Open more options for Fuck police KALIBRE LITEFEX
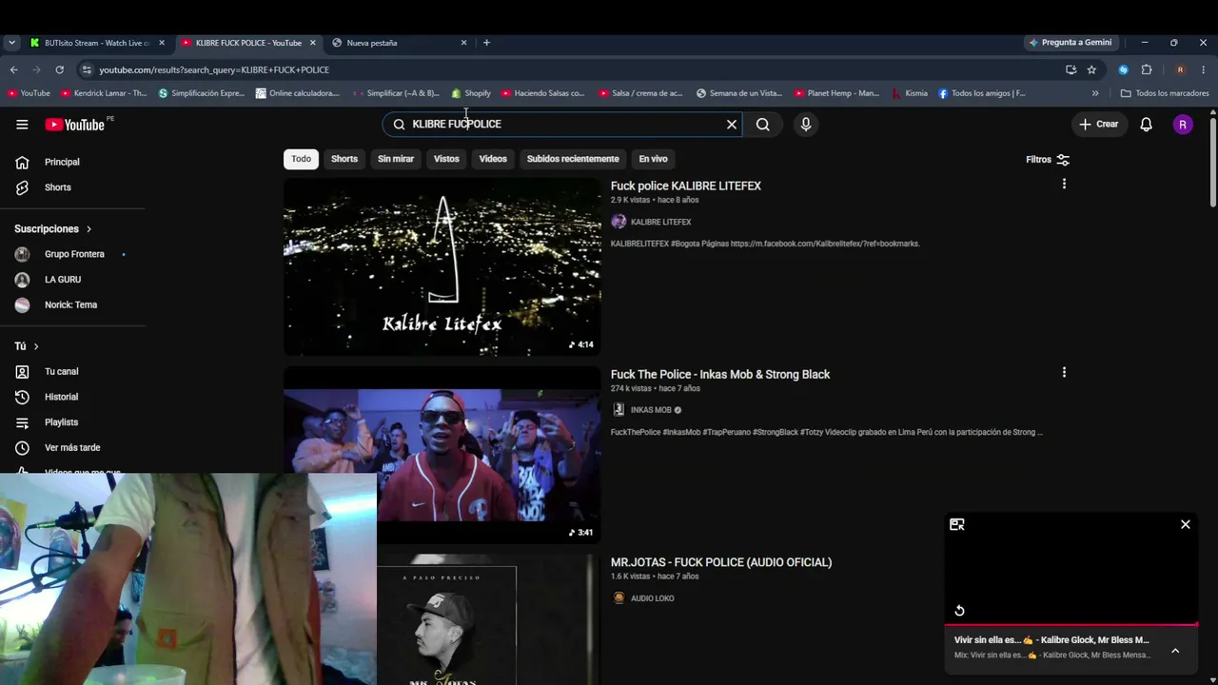The height and width of the screenshot is (685, 1218). point(1064,184)
